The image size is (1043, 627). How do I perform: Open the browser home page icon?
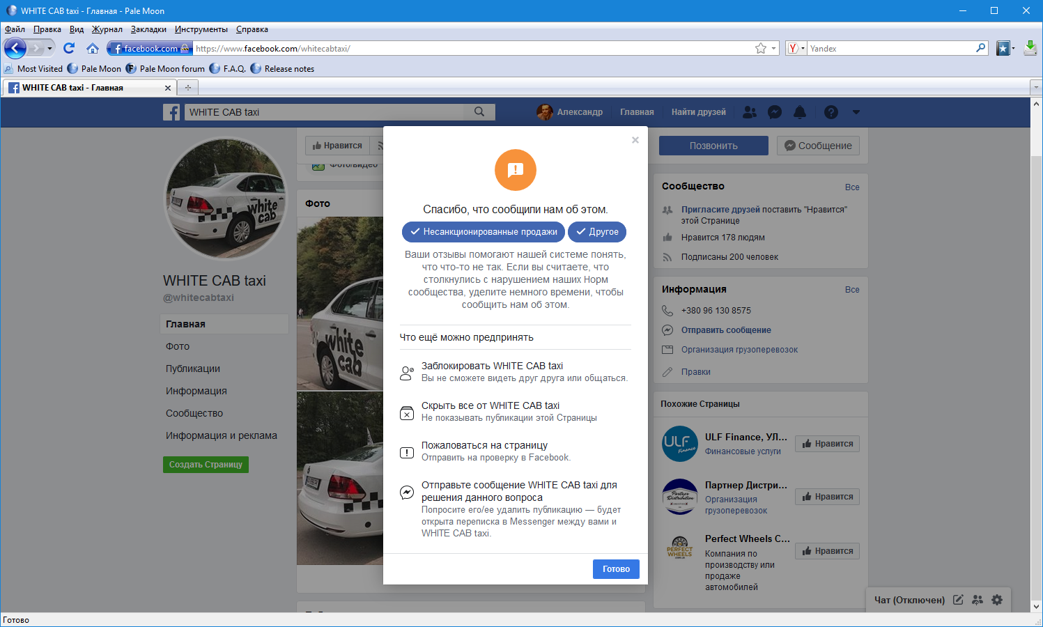[x=93, y=48]
